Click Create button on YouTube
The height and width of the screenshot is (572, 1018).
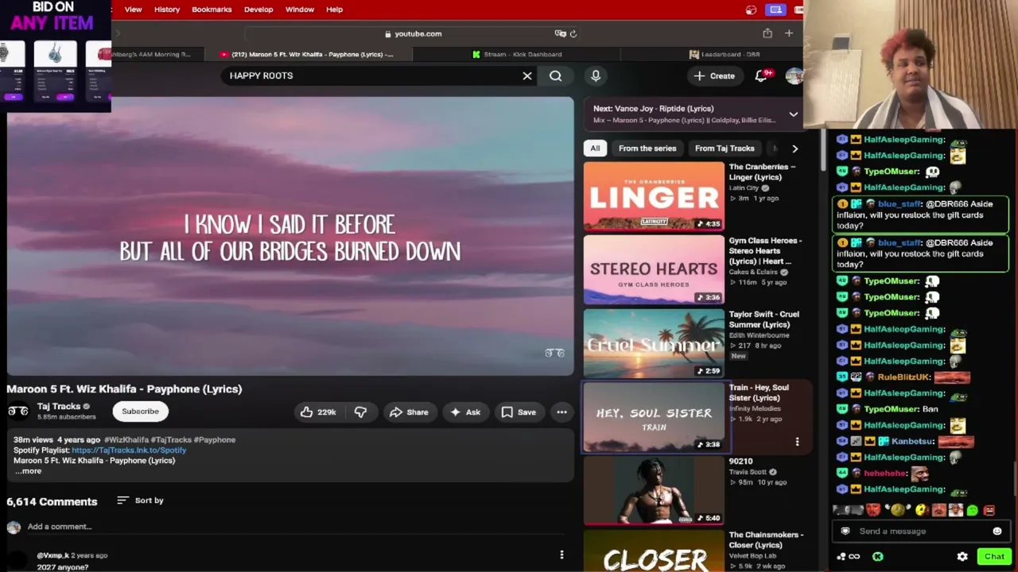[714, 75]
